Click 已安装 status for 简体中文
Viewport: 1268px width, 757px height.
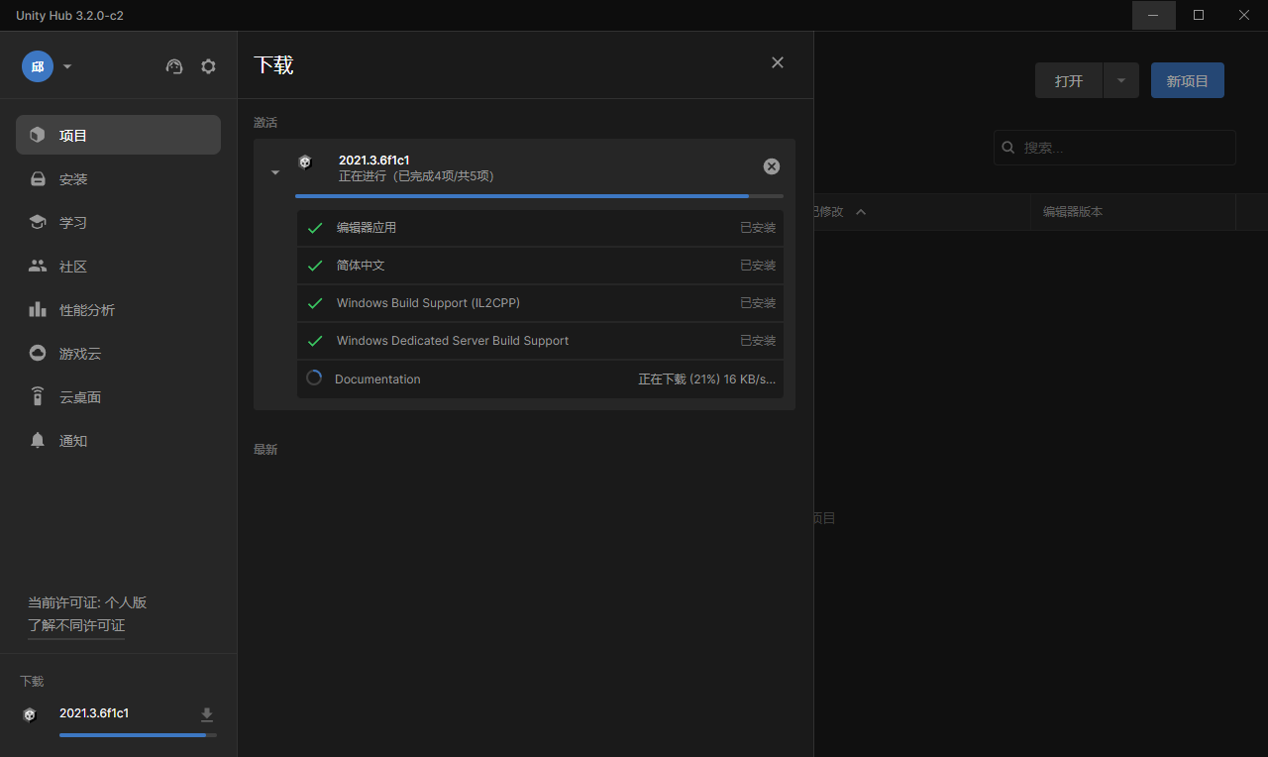pos(758,266)
